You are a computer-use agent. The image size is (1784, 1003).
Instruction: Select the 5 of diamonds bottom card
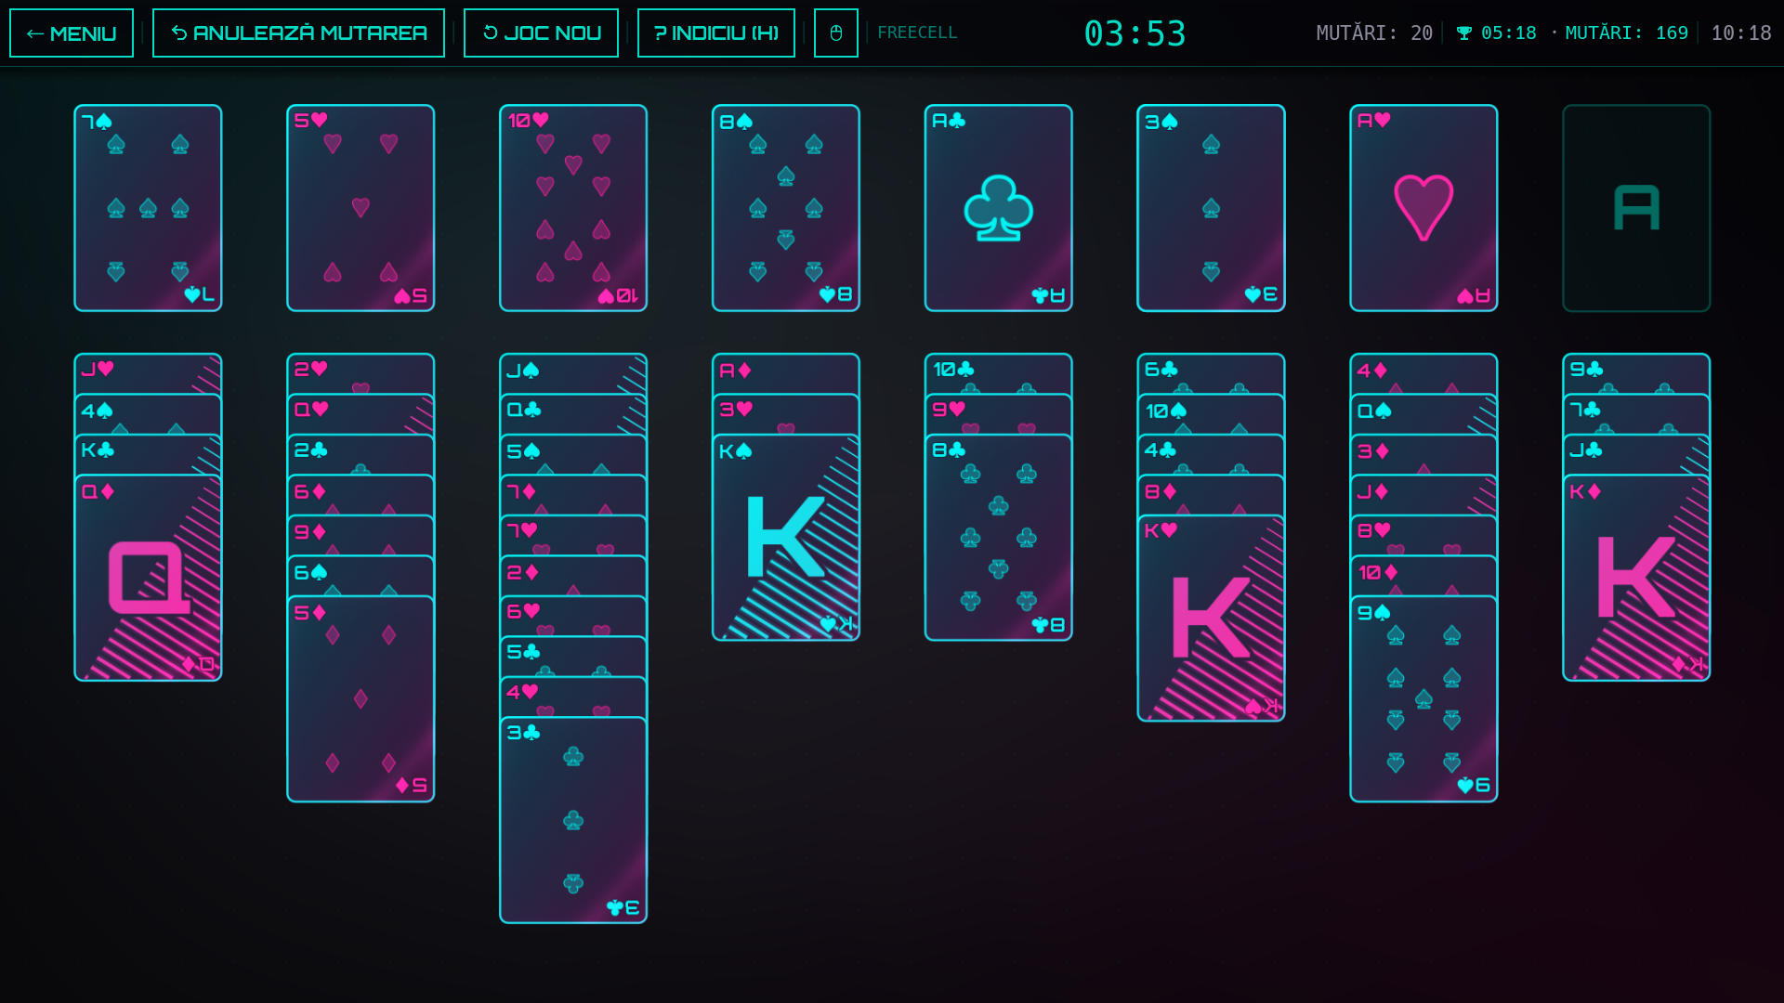tap(361, 699)
